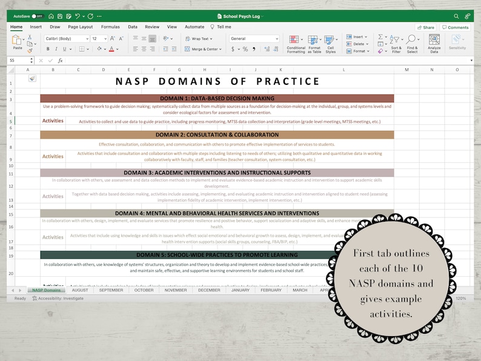The height and width of the screenshot is (361, 481).
Task: Open the Search magnifier in title bar
Action: point(456,16)
